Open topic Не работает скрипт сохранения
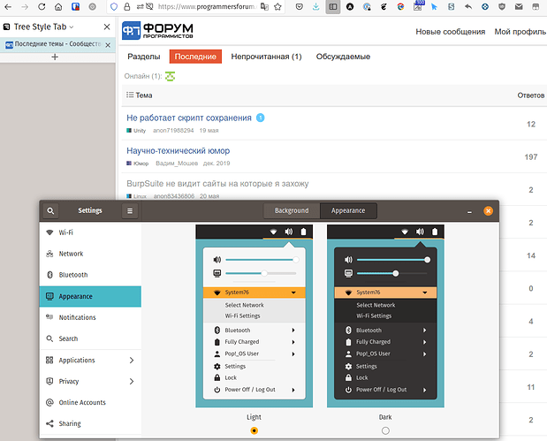The height and width of the screenshot is (441, 547). pyautogui.click(x=189, y=118)
